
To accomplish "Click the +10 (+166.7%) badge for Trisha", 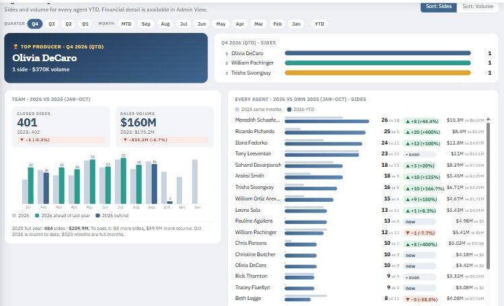I will tap(424, 188).
